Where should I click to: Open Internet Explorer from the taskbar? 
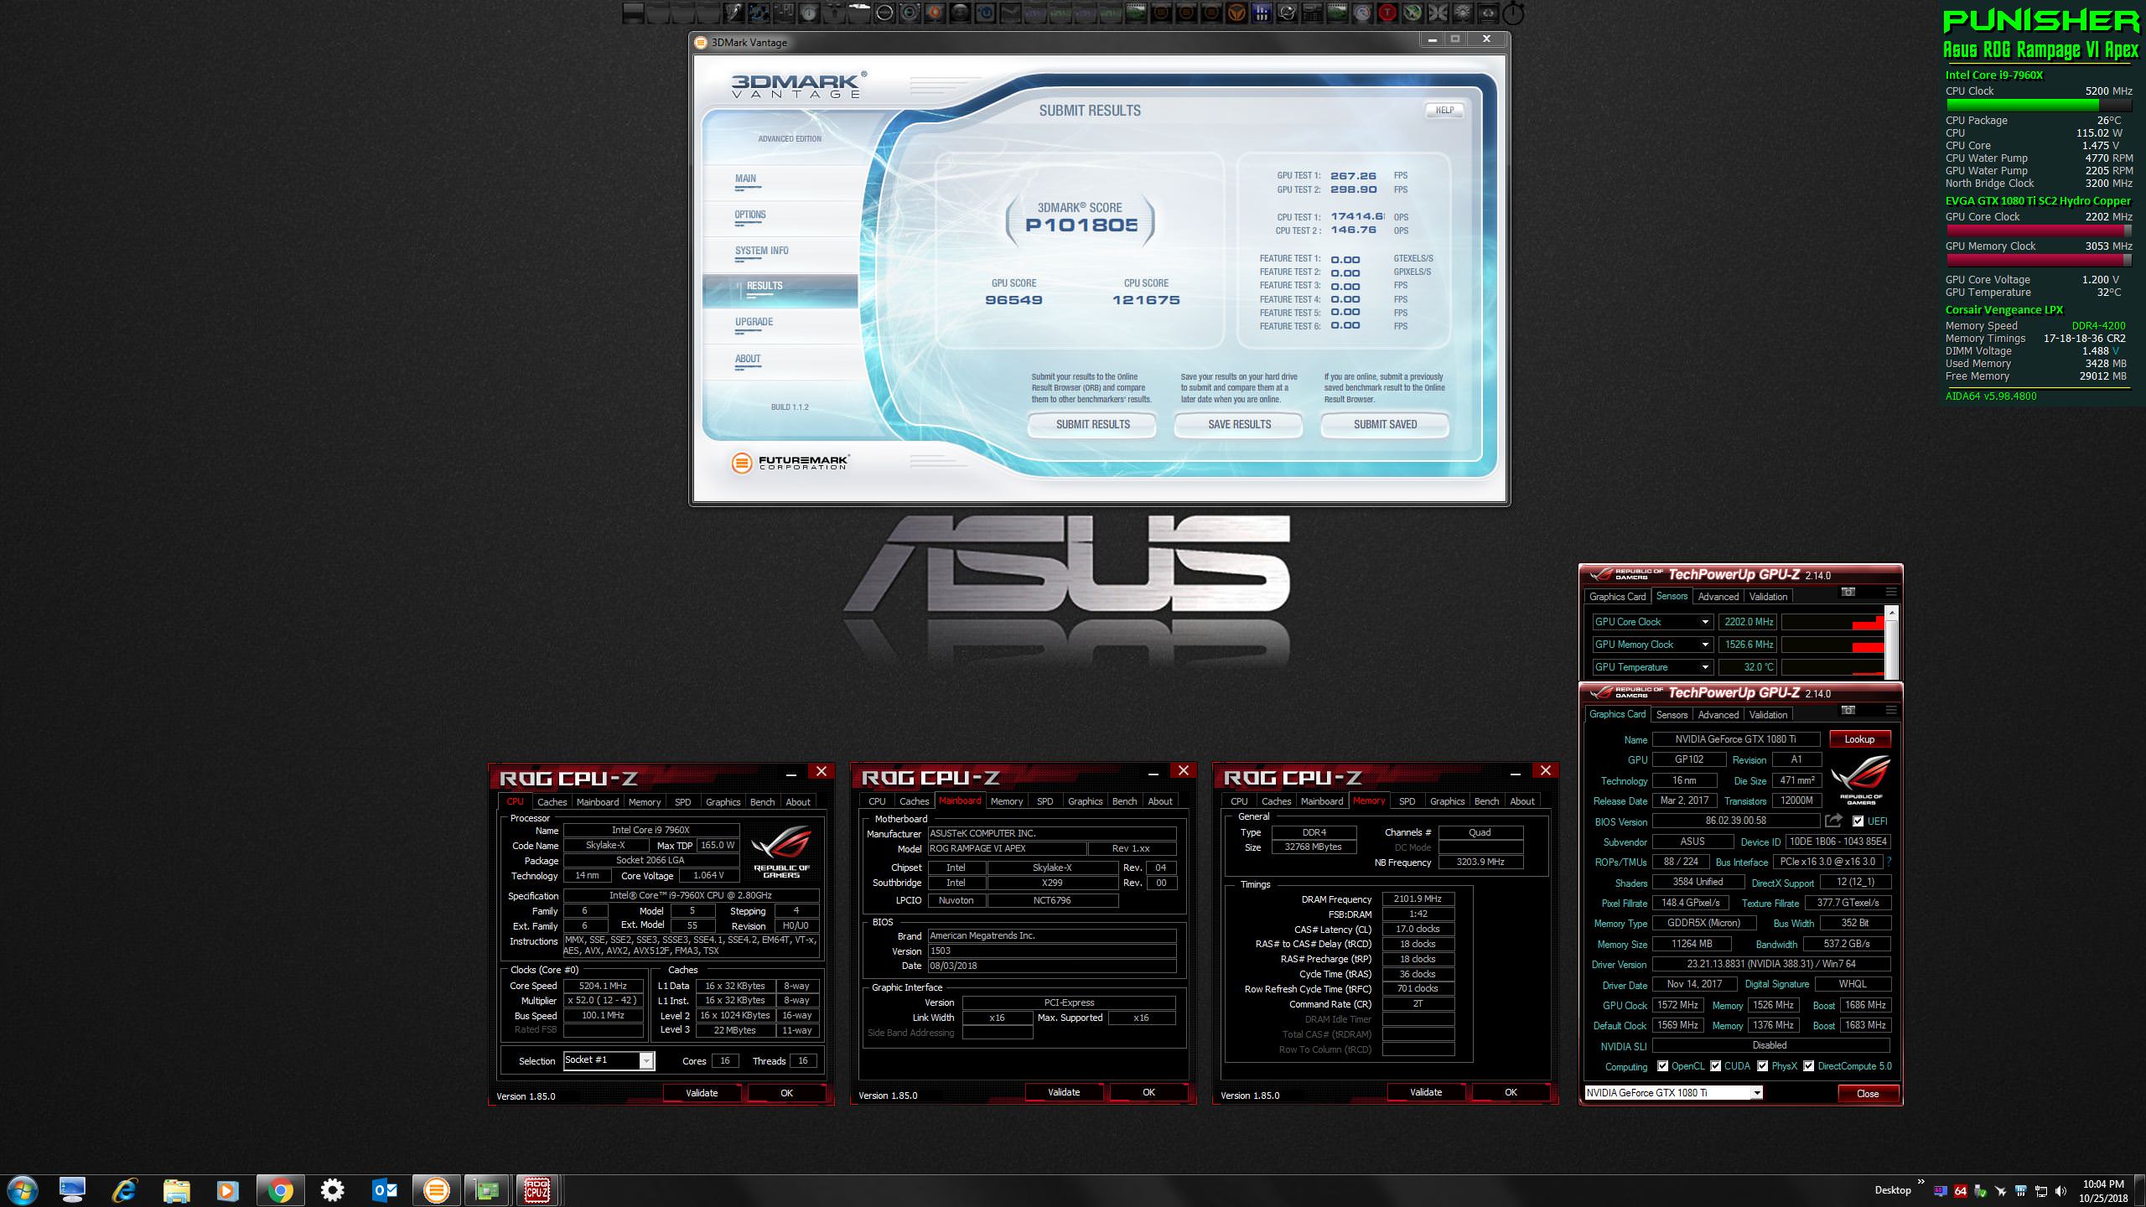tap(125, 1190)
